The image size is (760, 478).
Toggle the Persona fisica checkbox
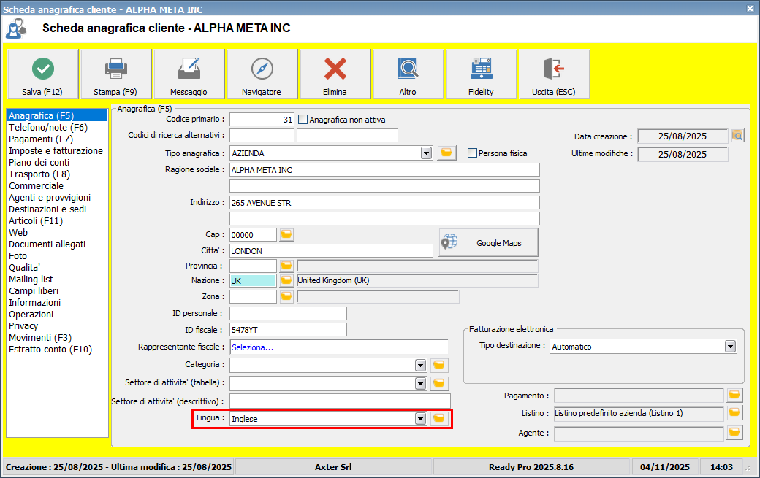pyautogui.click(x=472, y=153)
